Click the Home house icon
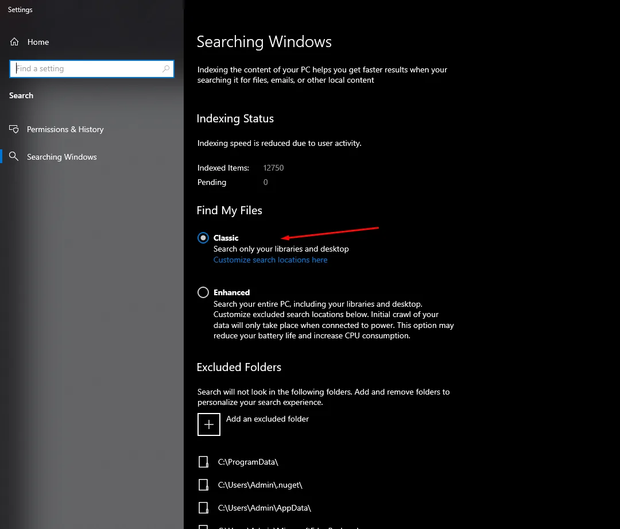The image size is (620, 529). pos(14,42)
